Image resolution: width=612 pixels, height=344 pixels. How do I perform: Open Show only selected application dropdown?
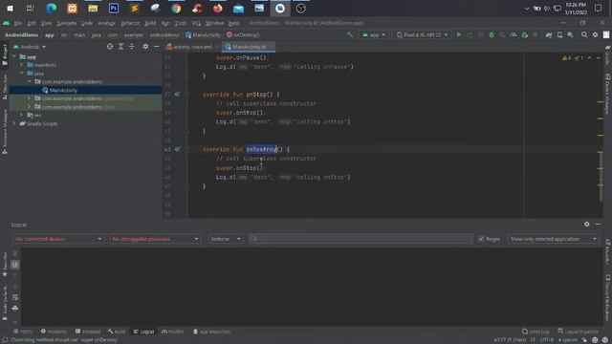tap(554, 239)
